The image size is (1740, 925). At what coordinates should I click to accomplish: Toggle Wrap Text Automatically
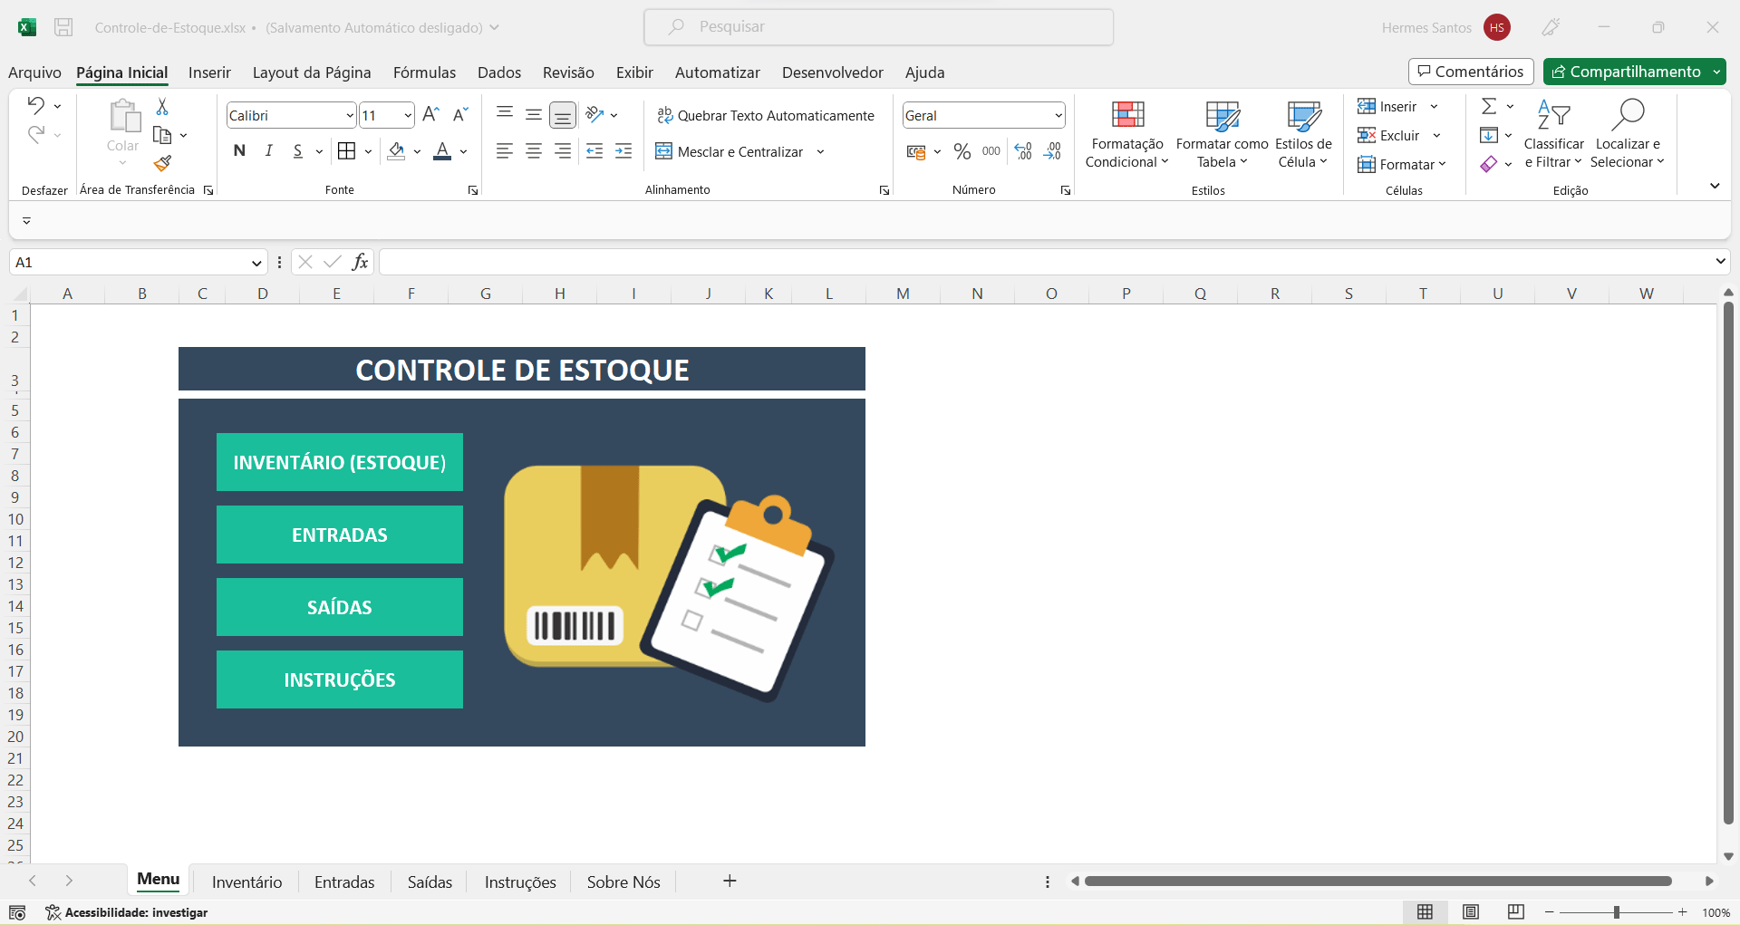765,115
